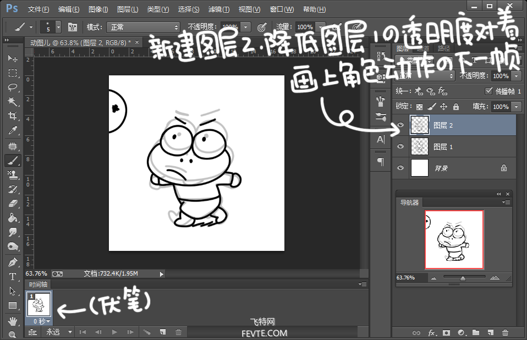
Task: Select the Magic Wand tool
Action: [13, 101]
